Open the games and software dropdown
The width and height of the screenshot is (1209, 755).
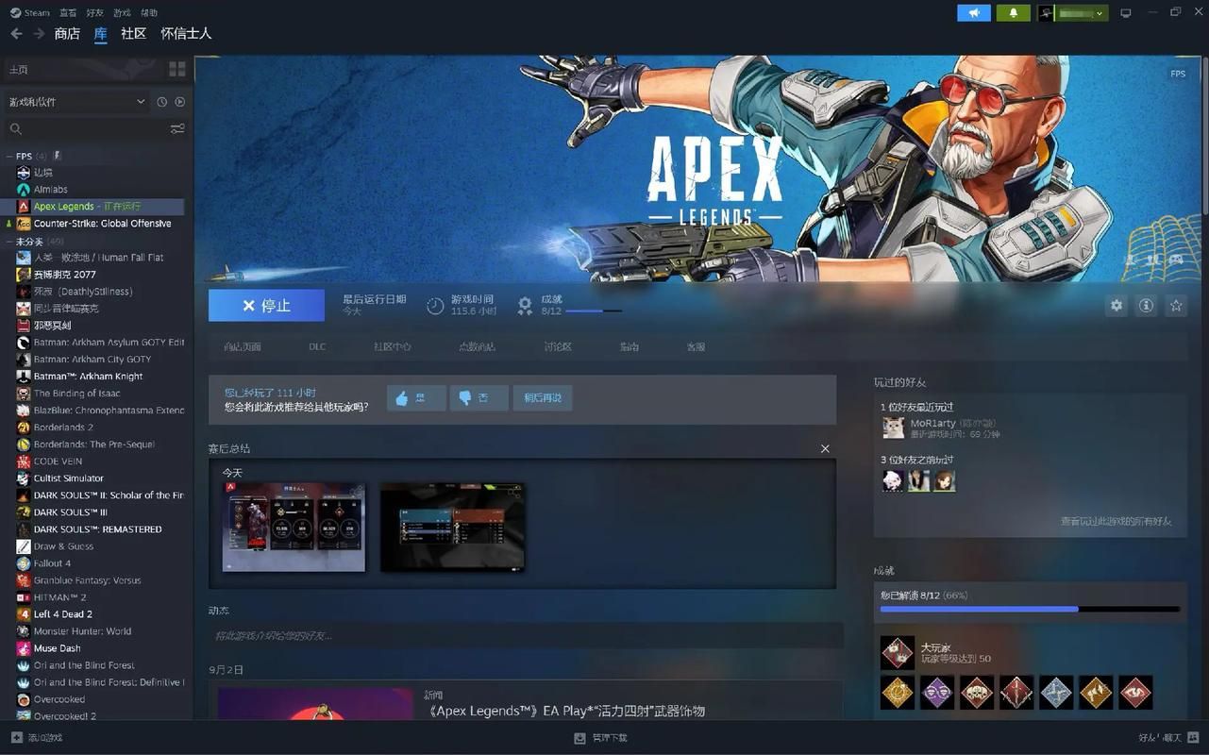click(x=77, y=102)
